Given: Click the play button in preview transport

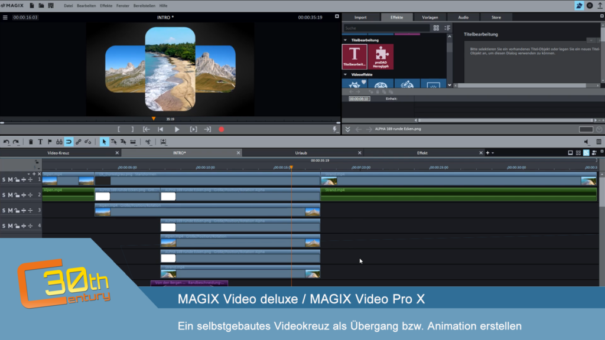Looking at the screenshot, I should [177, 129].
